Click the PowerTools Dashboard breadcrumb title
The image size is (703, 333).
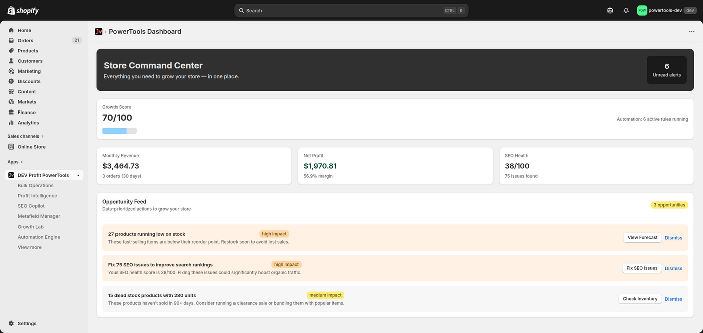click(x=145, y=31)
